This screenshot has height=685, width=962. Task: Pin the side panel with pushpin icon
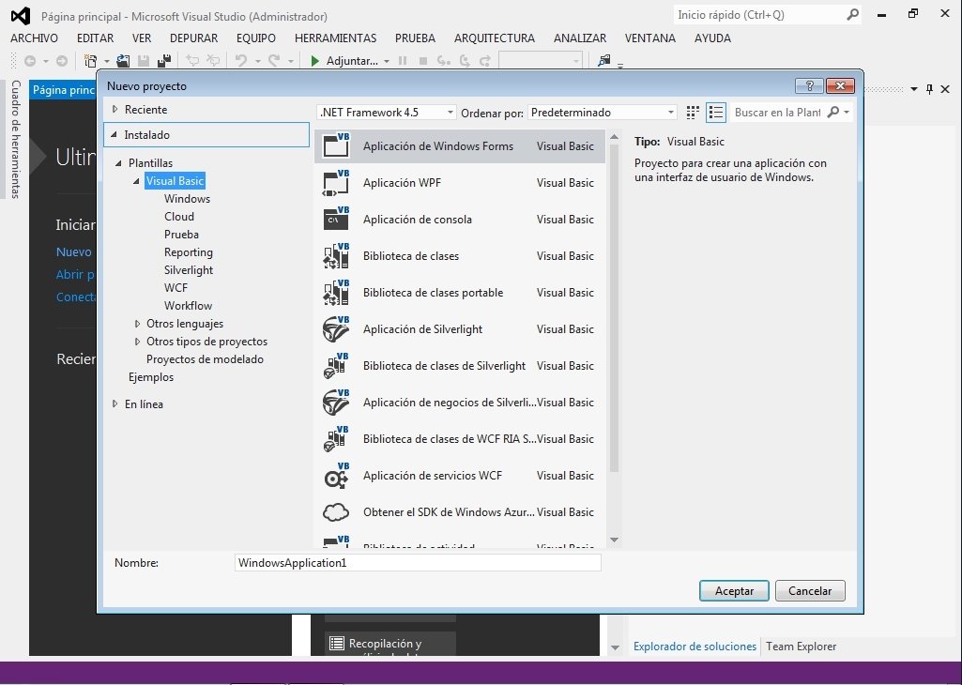click(929, 89)
